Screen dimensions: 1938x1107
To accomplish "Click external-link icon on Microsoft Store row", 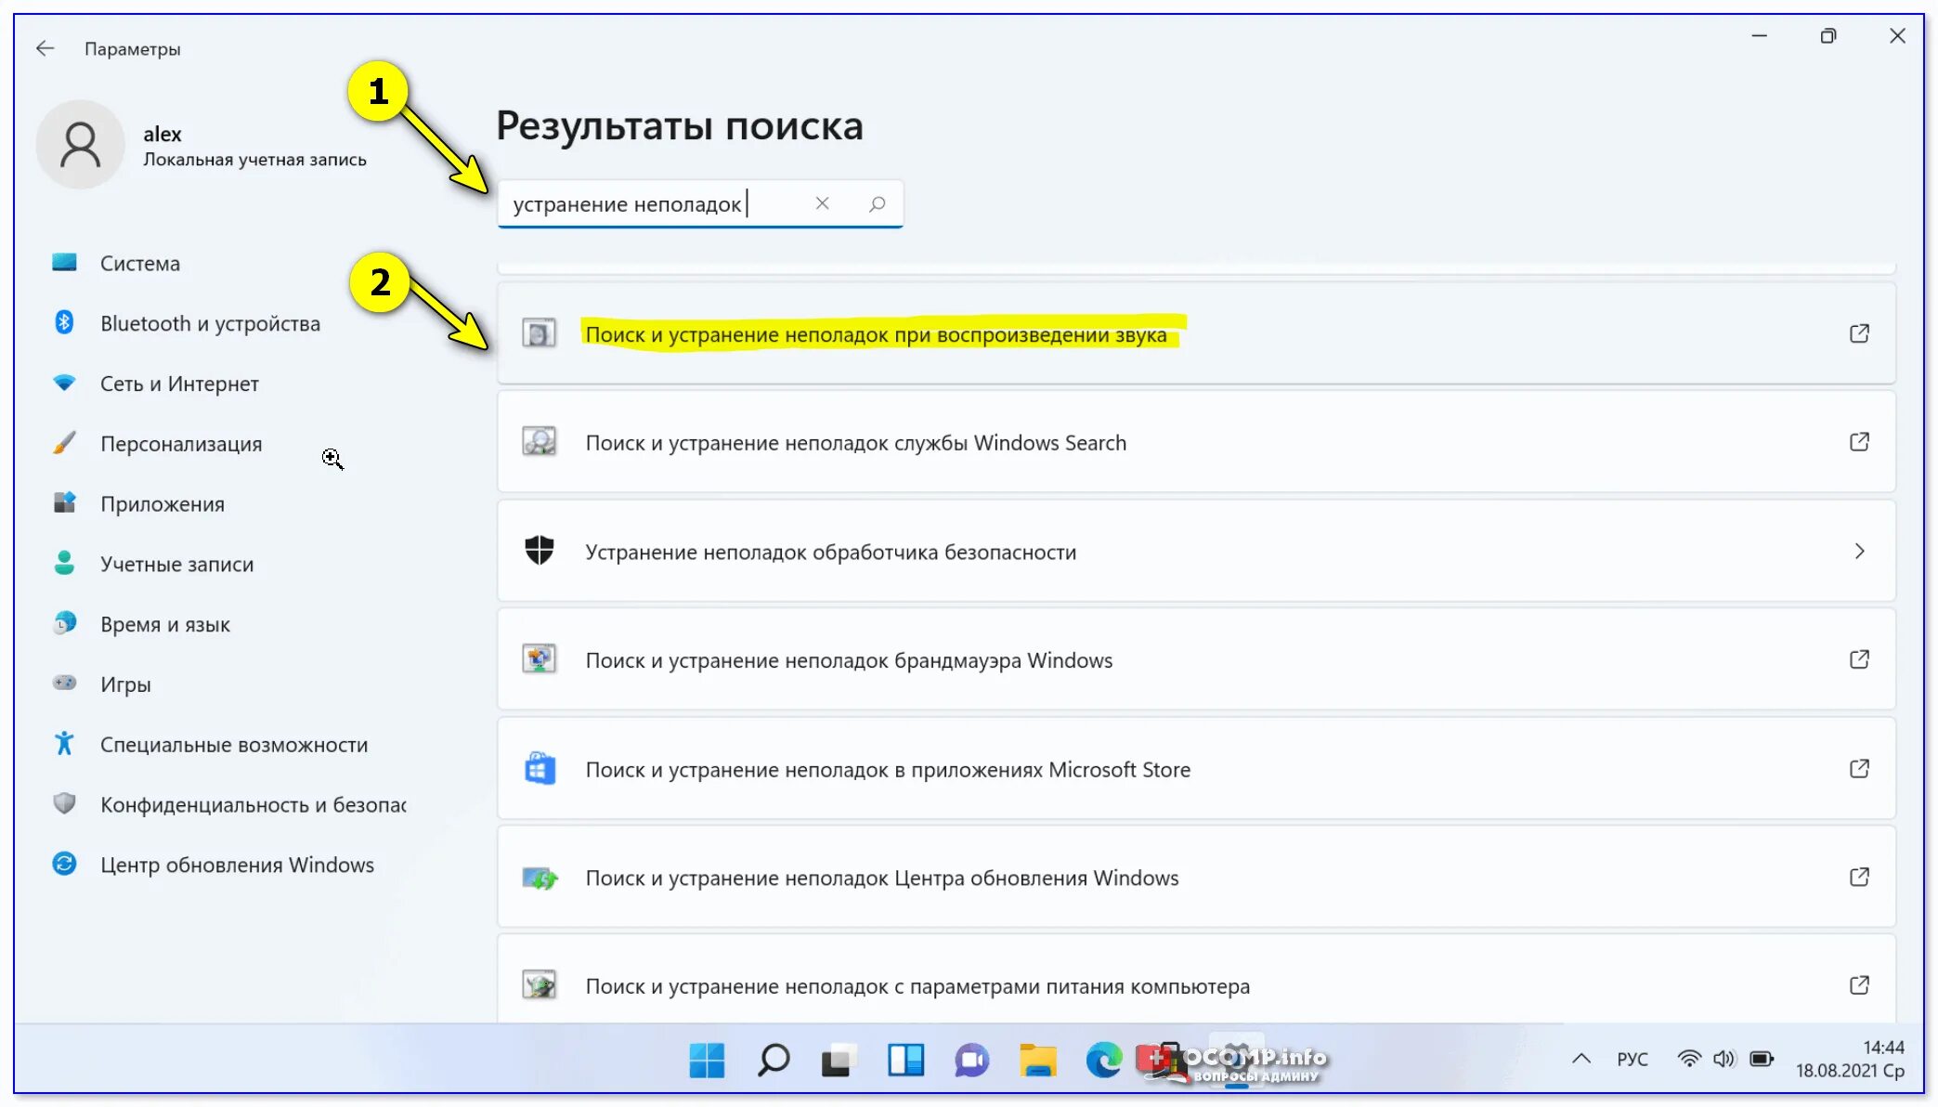I will [1859, 768].
